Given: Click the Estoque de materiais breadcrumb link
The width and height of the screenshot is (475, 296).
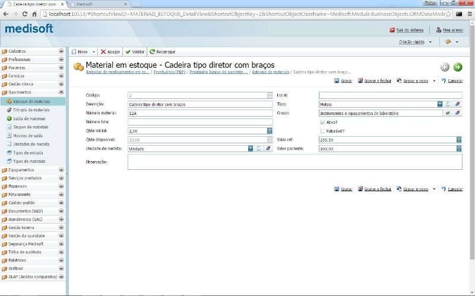Looking at the screenshot, I should click(271, 72).
